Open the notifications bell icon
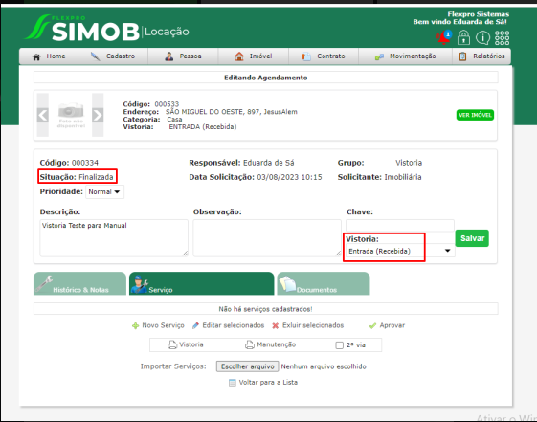This screenshot has width=537, height=422. pos(444,37)
